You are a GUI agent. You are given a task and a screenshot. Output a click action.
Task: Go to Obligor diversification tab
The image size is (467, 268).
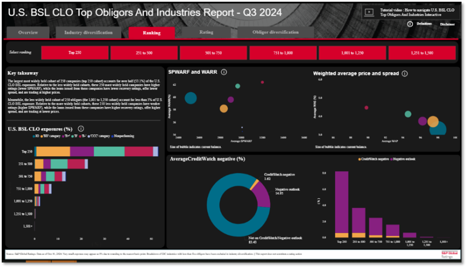(x=275, y=32)
